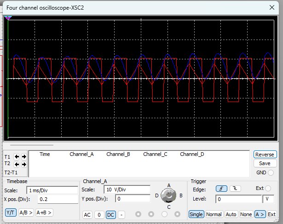The width and height of the screenshot is (283, 224).
Task: Click the third white channel radio circle
Action: click(164, 214)
